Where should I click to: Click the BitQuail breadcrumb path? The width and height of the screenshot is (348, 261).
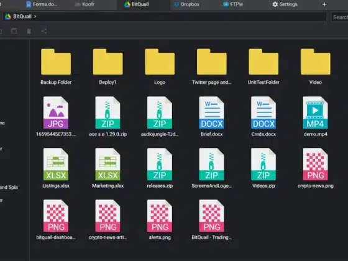coord(22,17)
